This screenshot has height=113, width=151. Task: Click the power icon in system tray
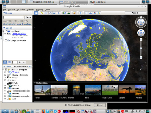(x=144, y=111)
